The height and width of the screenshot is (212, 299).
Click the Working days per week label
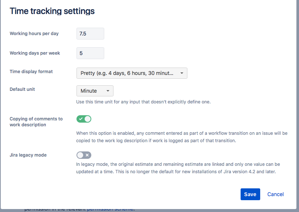coord(35,53)
